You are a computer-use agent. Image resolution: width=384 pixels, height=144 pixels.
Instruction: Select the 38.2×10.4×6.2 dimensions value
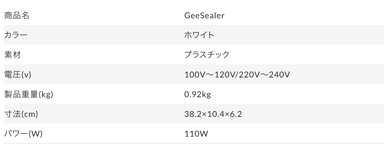tap(213, 114)
